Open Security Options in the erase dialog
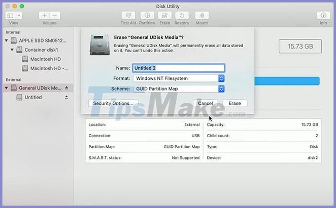 [x=113, y=103]
